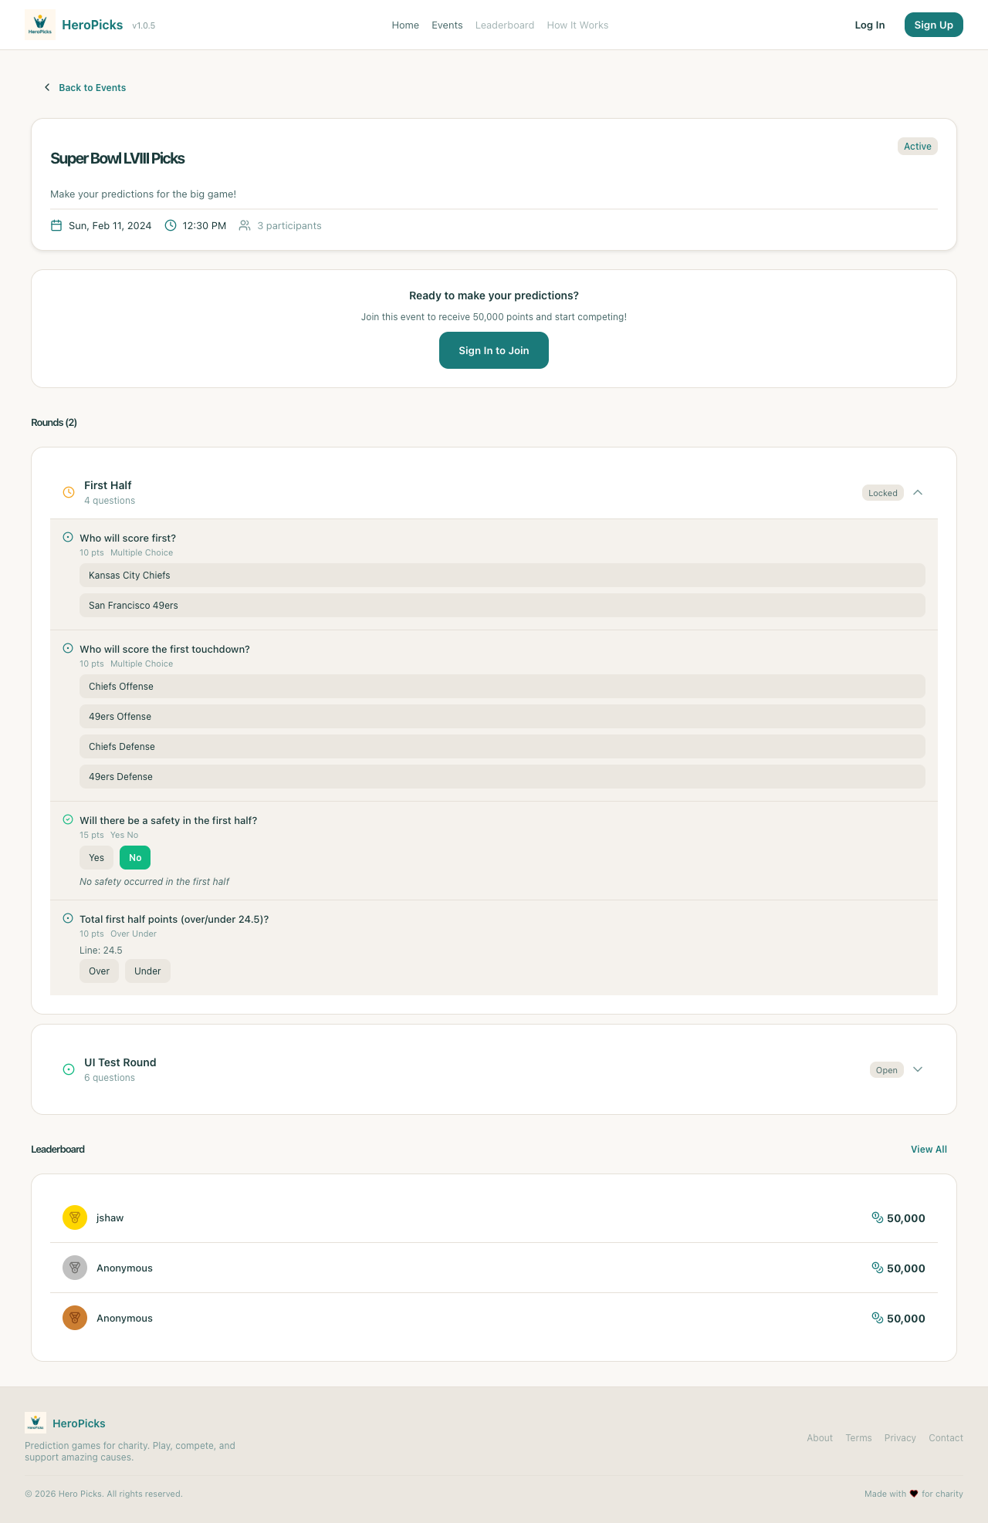Select Yes for the safety question
Screen dimensions: 988x1523
point(96,857)
